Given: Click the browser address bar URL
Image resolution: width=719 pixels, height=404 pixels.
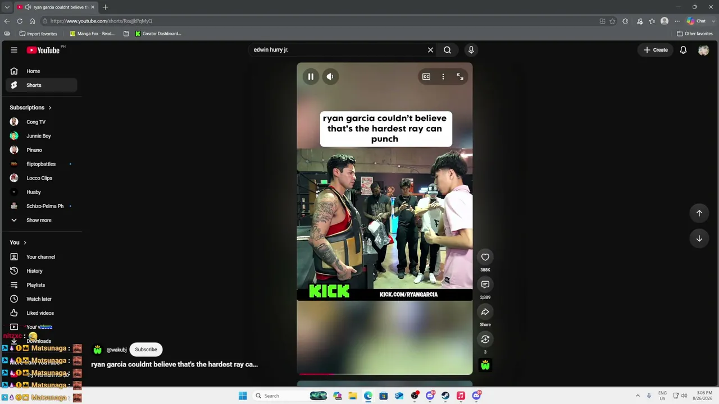Looking at the screenshot, I should tap(101, 21).
